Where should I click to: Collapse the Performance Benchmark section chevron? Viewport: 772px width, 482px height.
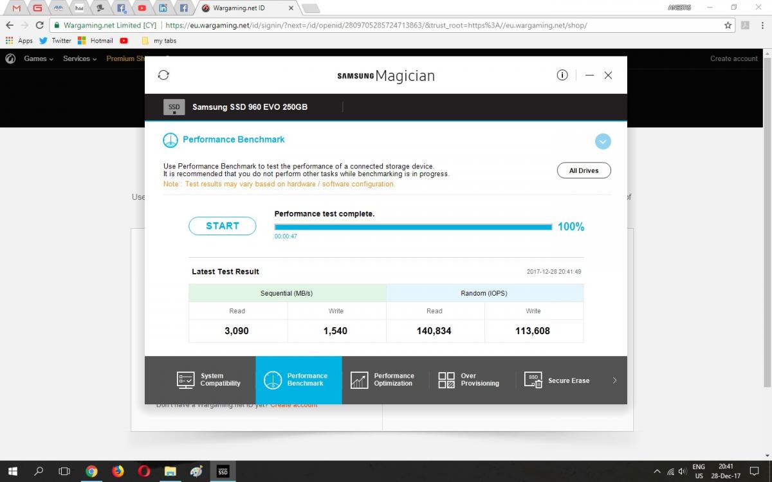[x=603, y=141]
